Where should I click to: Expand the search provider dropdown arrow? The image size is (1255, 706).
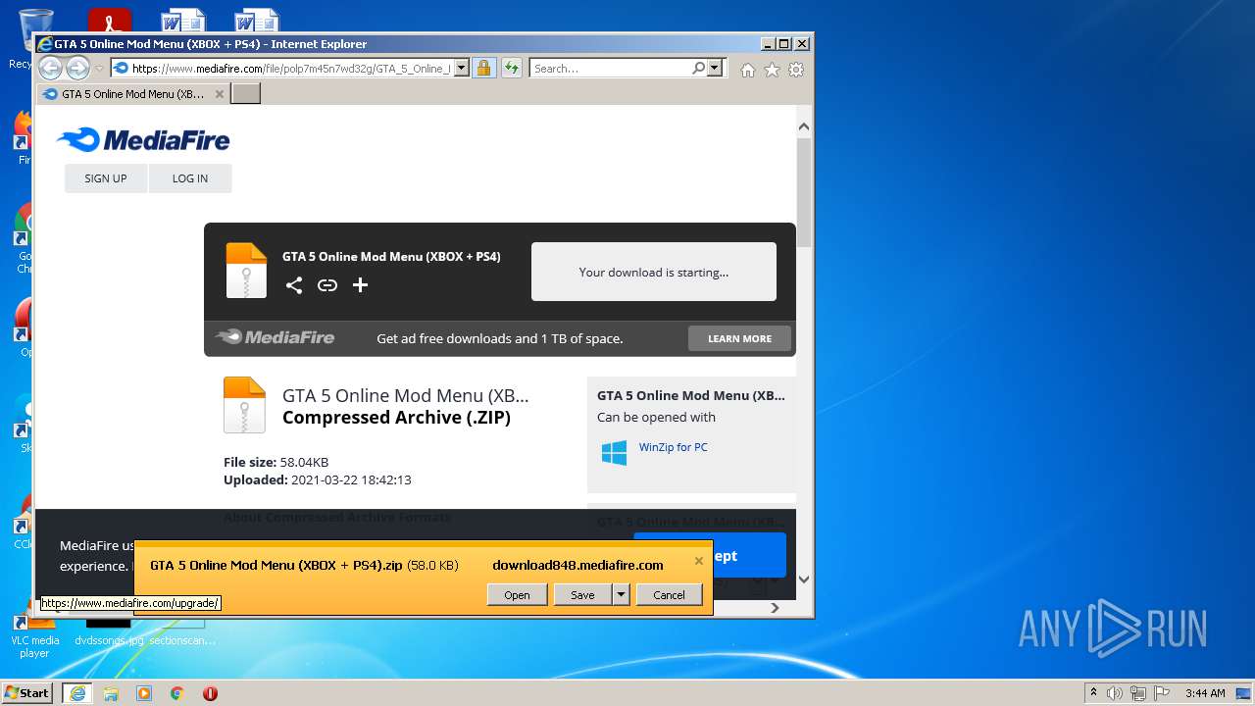pos(715,68)
